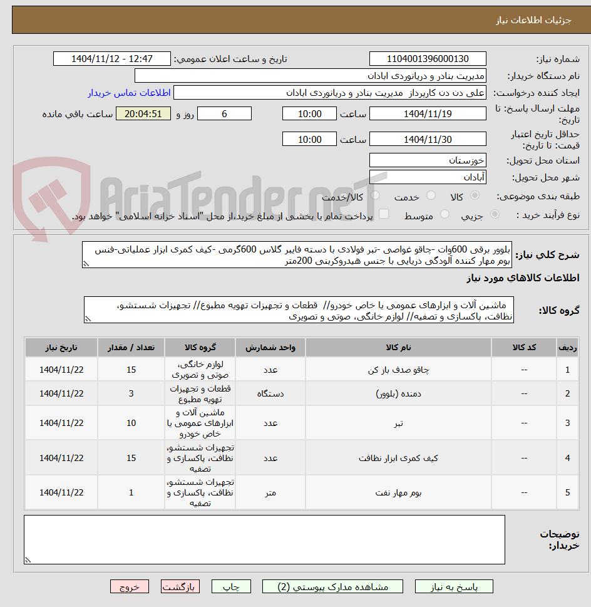This screenshot has height=607, width=591.
Task: Click quantity 10 in the تبر row
Action: pyautogui.click(x=131, y=423)
